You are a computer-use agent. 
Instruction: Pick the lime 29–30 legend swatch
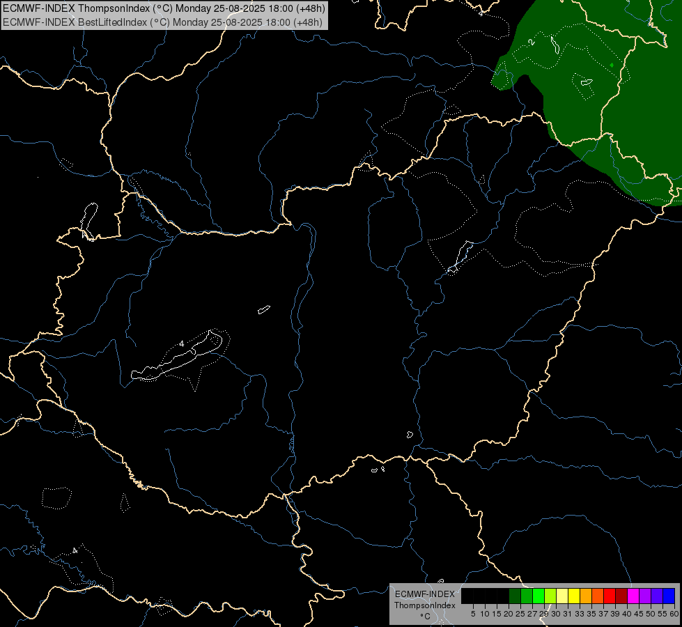tap(550, 596)
